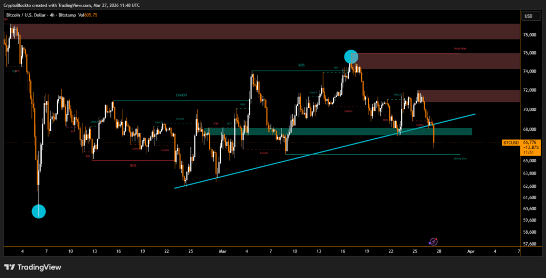Screen dimensions: 546x278
Task: Click the orange BTCUSD price label
Action: tap(511, 142)
